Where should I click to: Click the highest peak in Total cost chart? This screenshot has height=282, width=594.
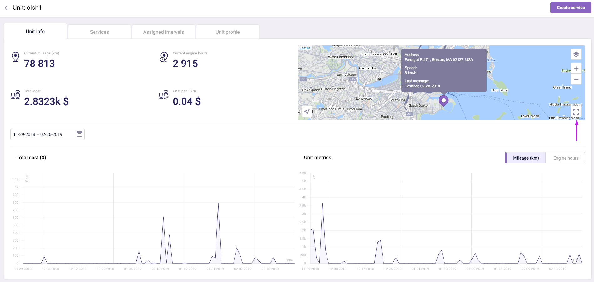pyautogui.click(x=218, y=203)
